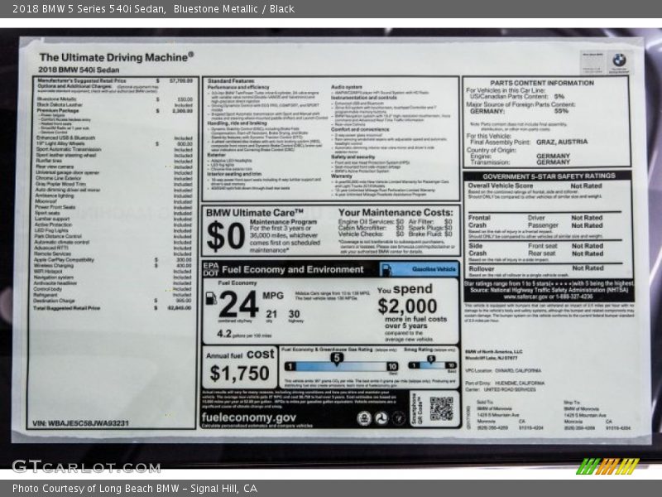The height and width of the screenshot is (497, 662).
Task: Click the smog rating scale bar
Action: 432,365
